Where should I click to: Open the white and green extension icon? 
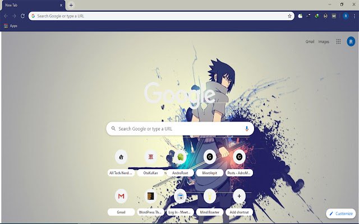300,16
